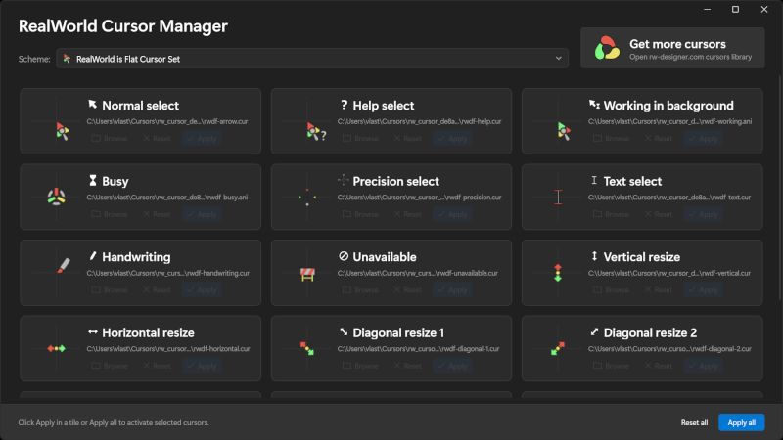Click the Unavailable barrier cursor preview

(x=307, y=274)
